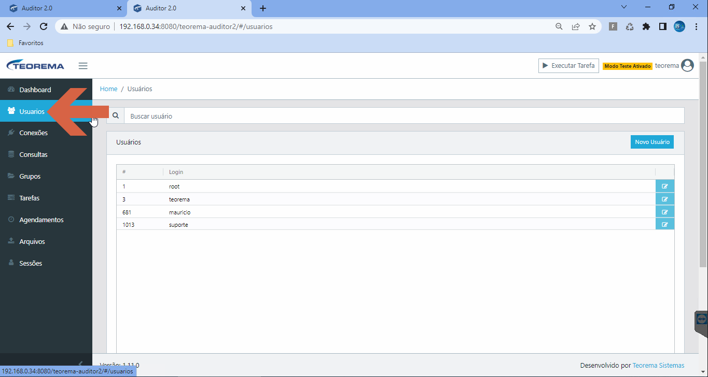Click the Login column header
The height and width of the screenshot is (377, 708).
[176, 172]
